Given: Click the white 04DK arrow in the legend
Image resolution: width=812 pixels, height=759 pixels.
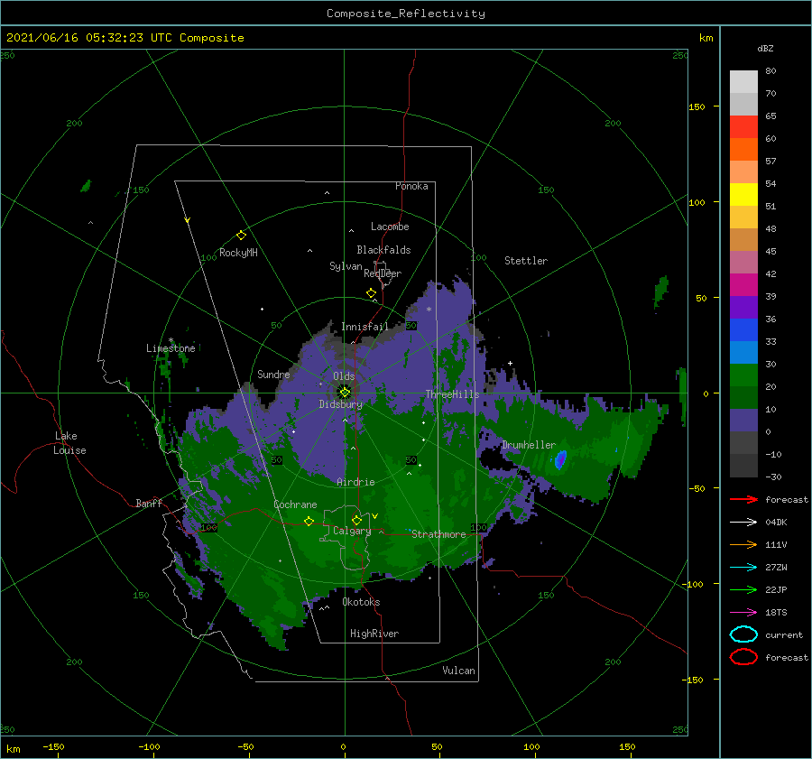Looking at the screenshot, I should coord(743,522).
